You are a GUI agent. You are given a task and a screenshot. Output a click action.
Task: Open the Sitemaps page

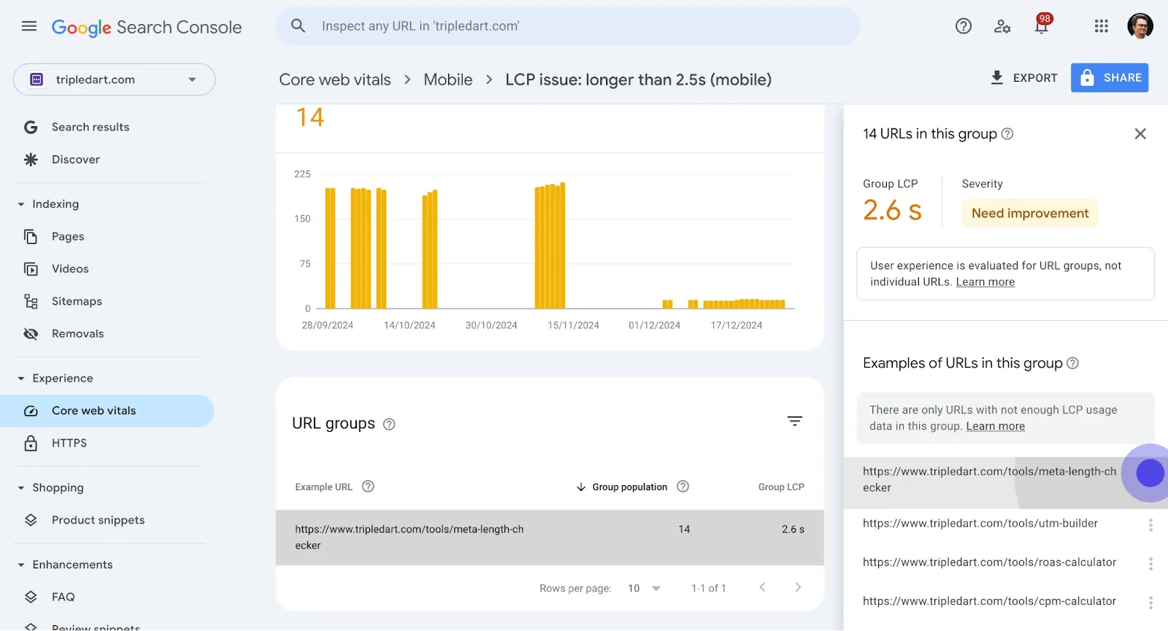(x=77, y=301)
